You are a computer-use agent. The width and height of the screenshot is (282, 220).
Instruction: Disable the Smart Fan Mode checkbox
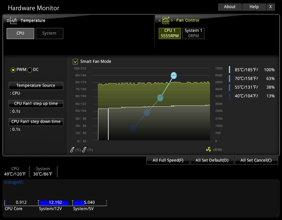click(75, 62)
